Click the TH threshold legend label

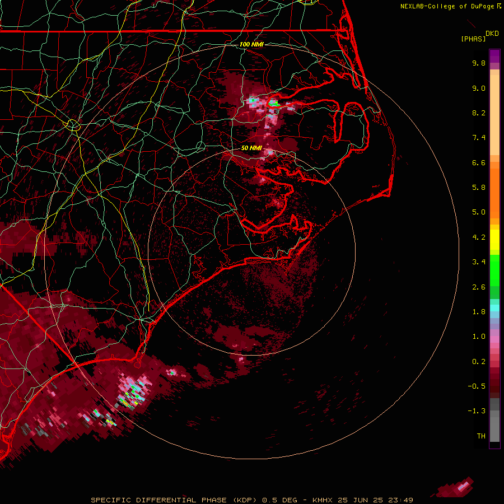click(x=481, y=436)
